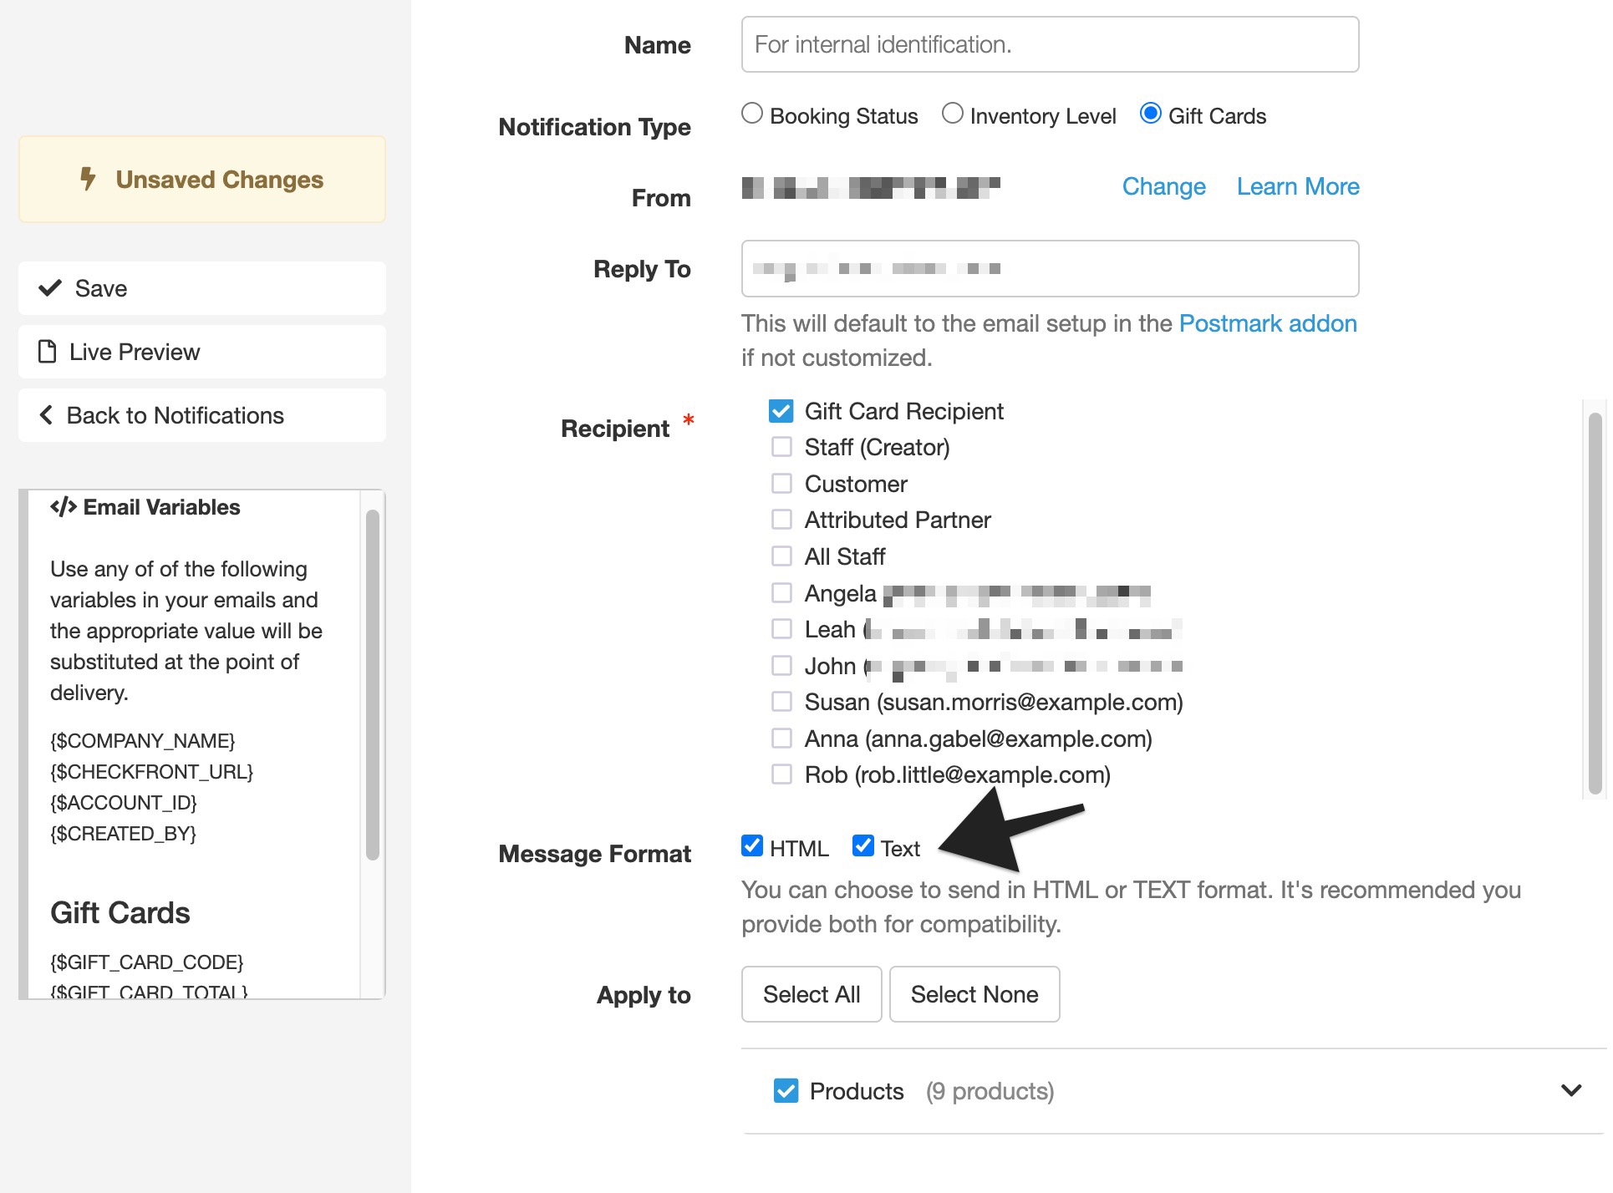The height and width of the screenshot is (1193, 1613).
Task: Select Booking Status notification type
Action: click(752, 114)
